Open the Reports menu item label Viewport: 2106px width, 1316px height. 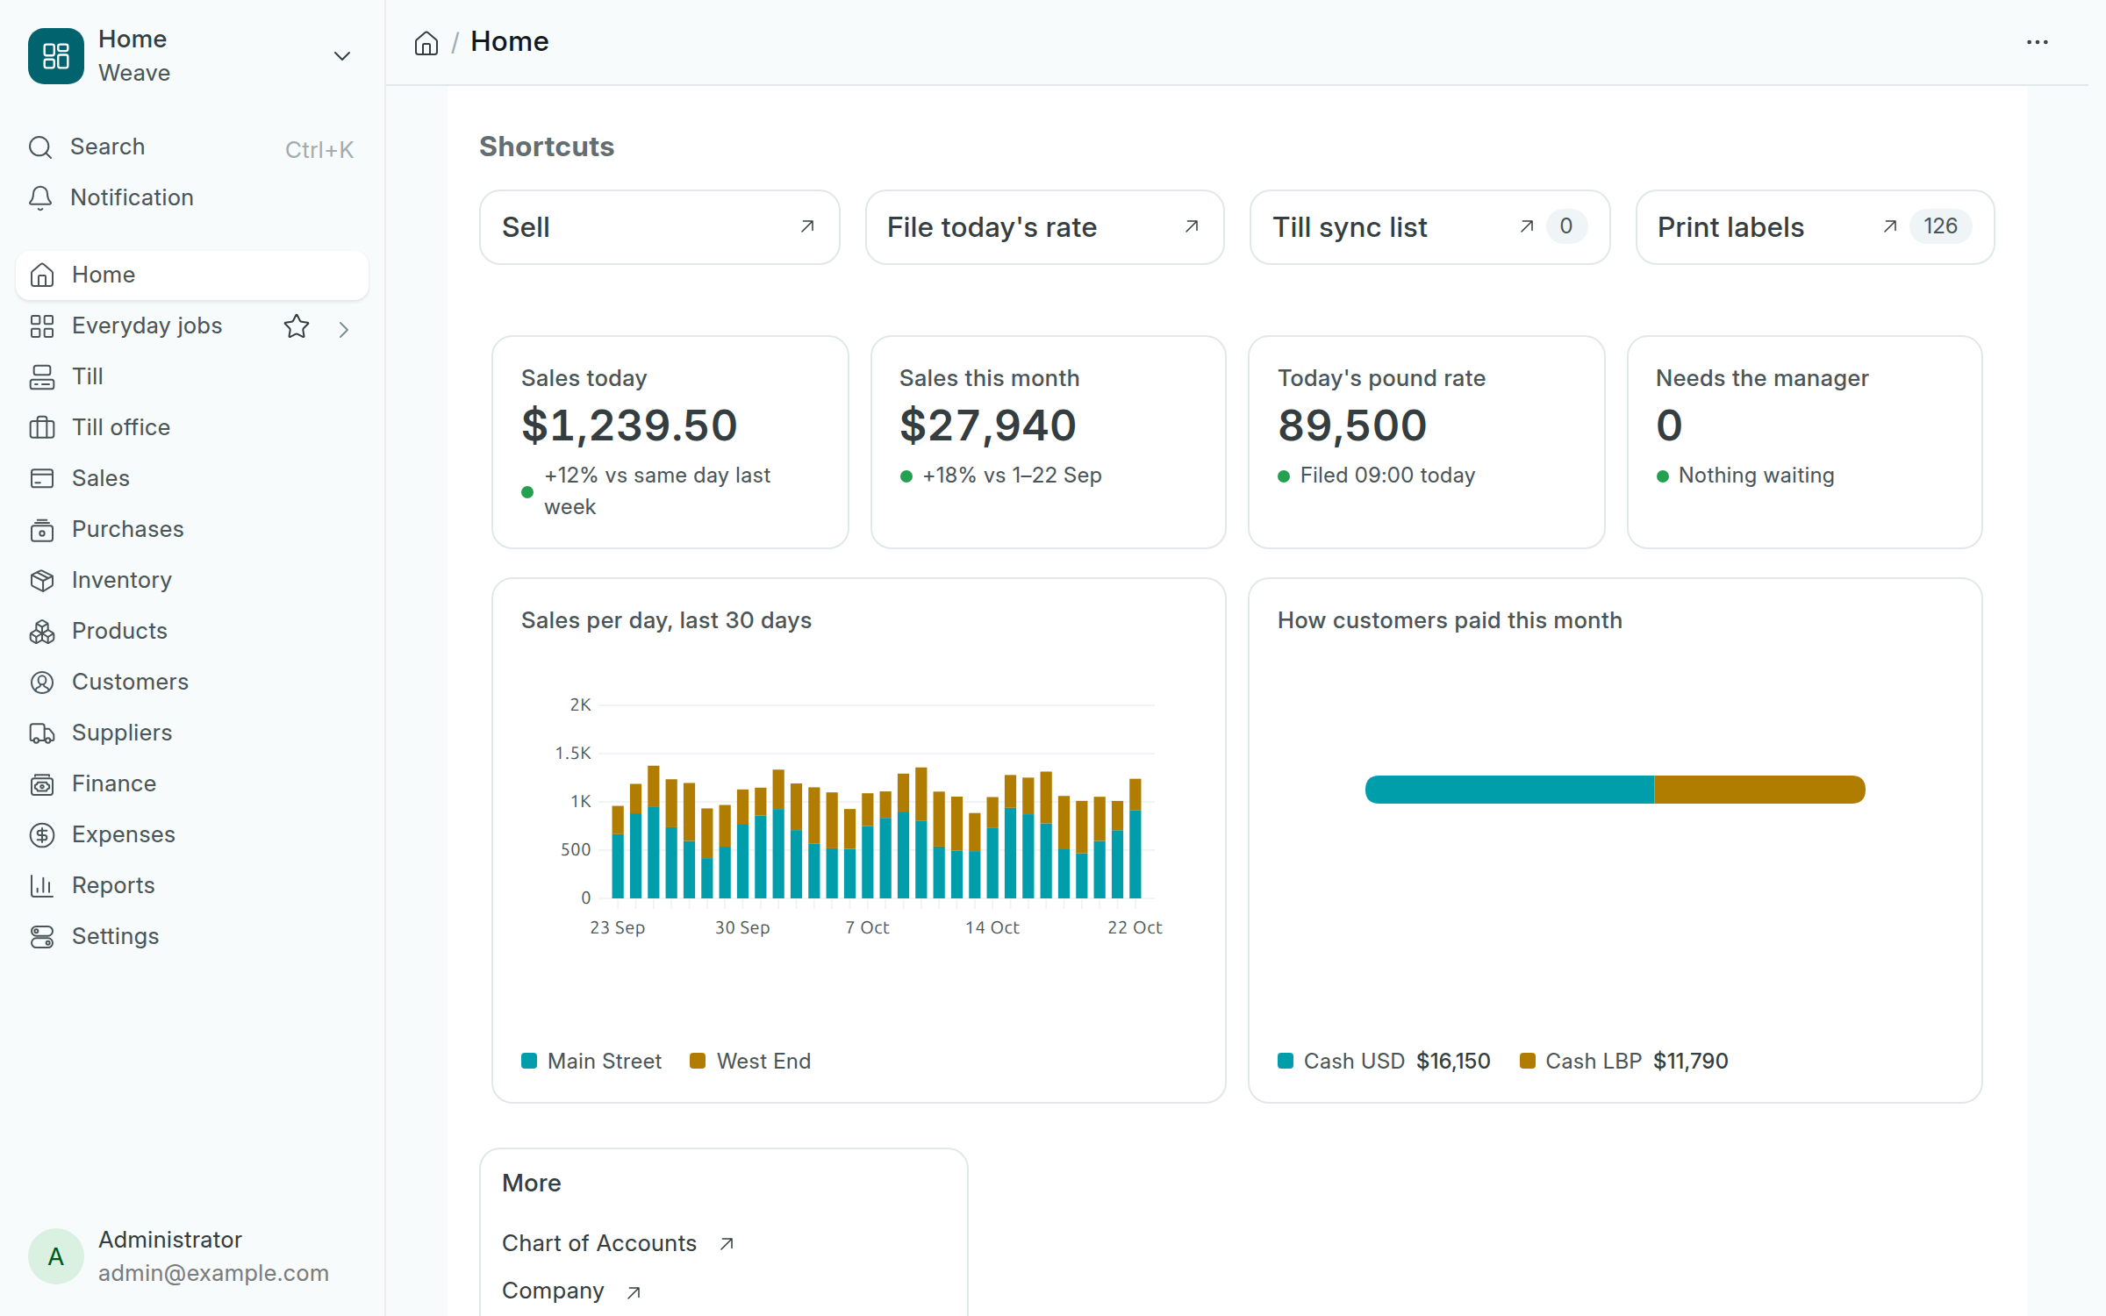click(x=113, y=885)
